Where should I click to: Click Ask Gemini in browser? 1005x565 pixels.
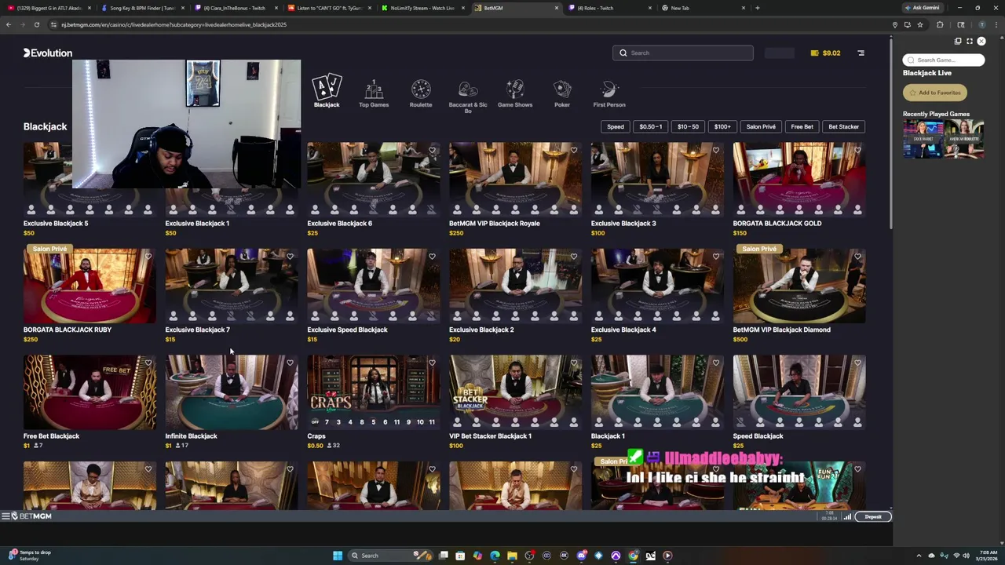[x=923, y=8]
